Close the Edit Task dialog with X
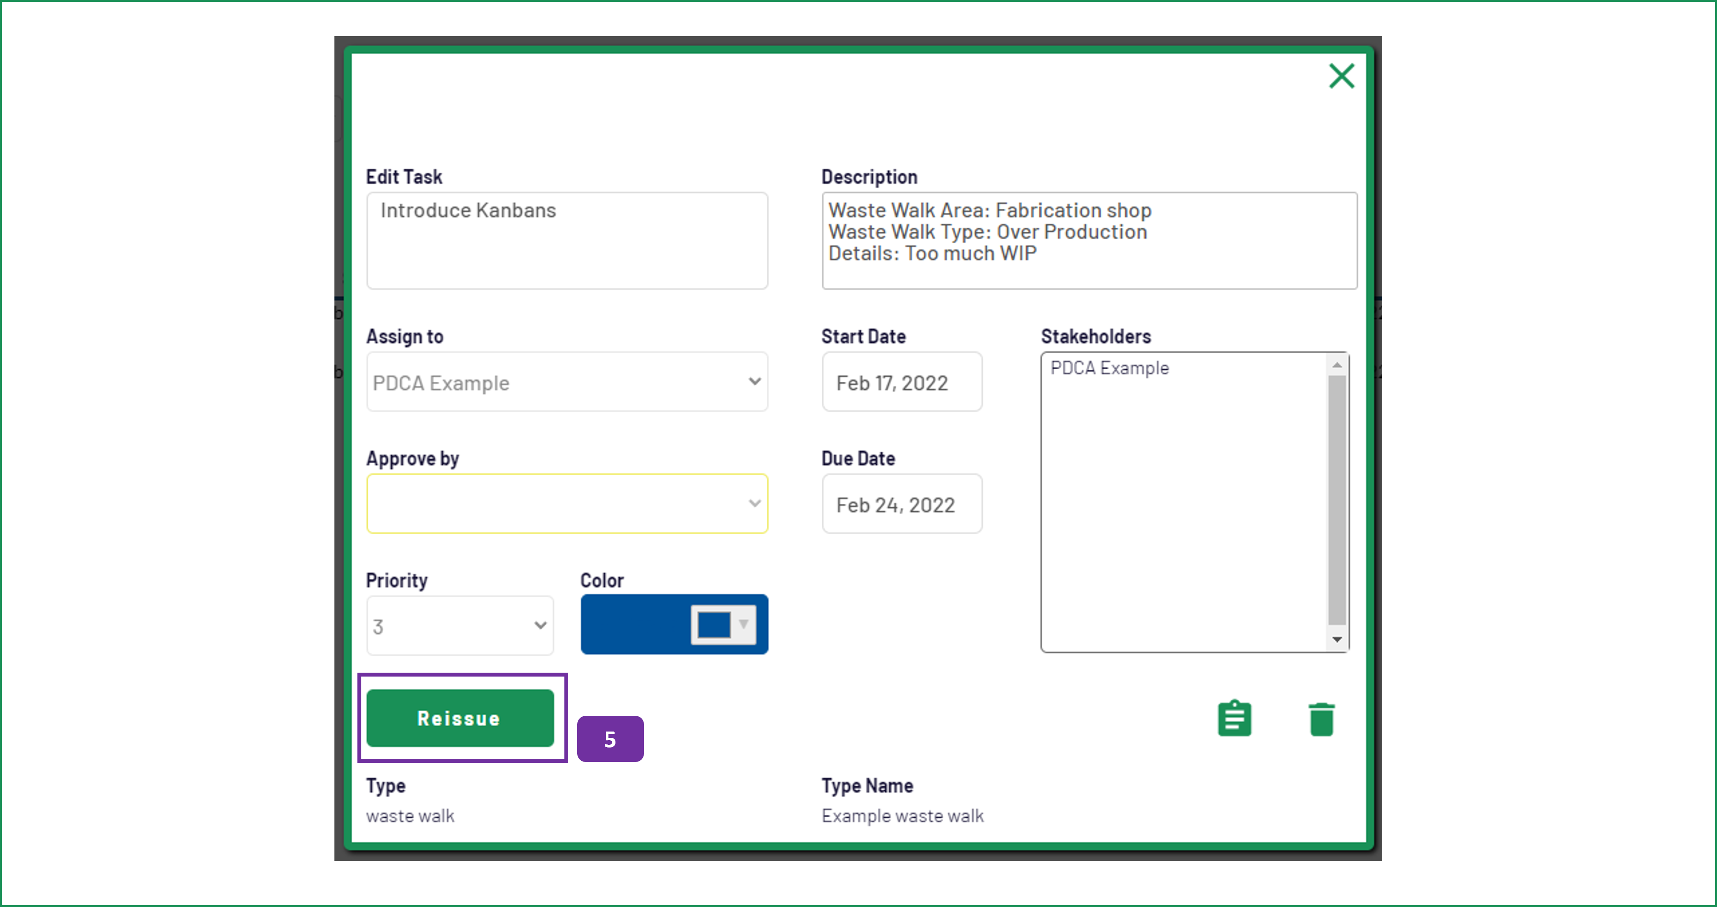 point(1341,75)
